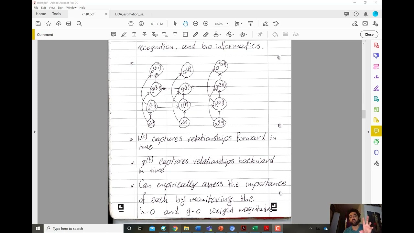Close the ch10.pdf tab

[106, 14]
